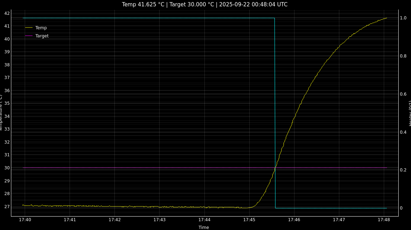411x230 pixels.
Task: Click the 0.2 tick on heater axis
Action: [x=403, y=170]
